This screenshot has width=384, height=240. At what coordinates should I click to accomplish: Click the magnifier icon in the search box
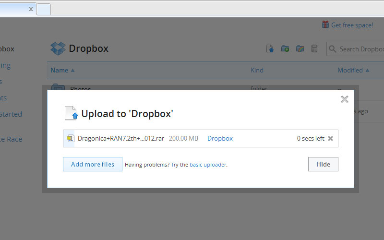[332, 49]
